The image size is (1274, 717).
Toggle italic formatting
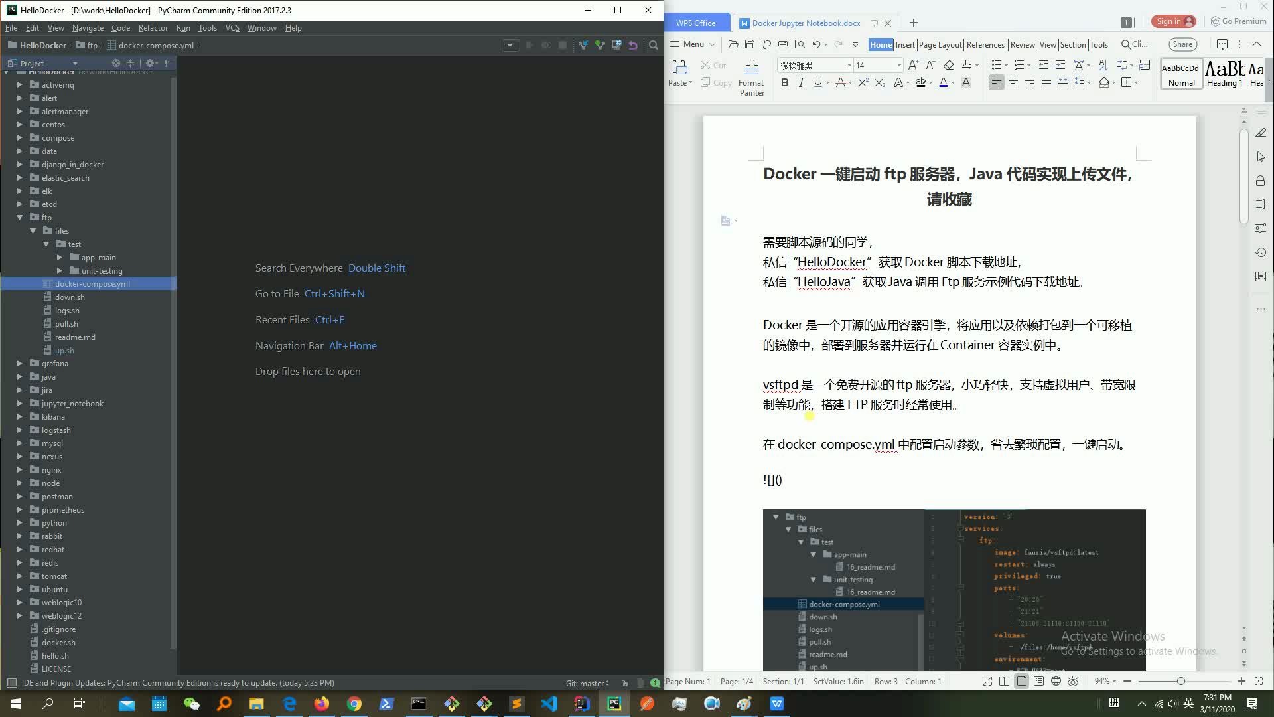801,83
